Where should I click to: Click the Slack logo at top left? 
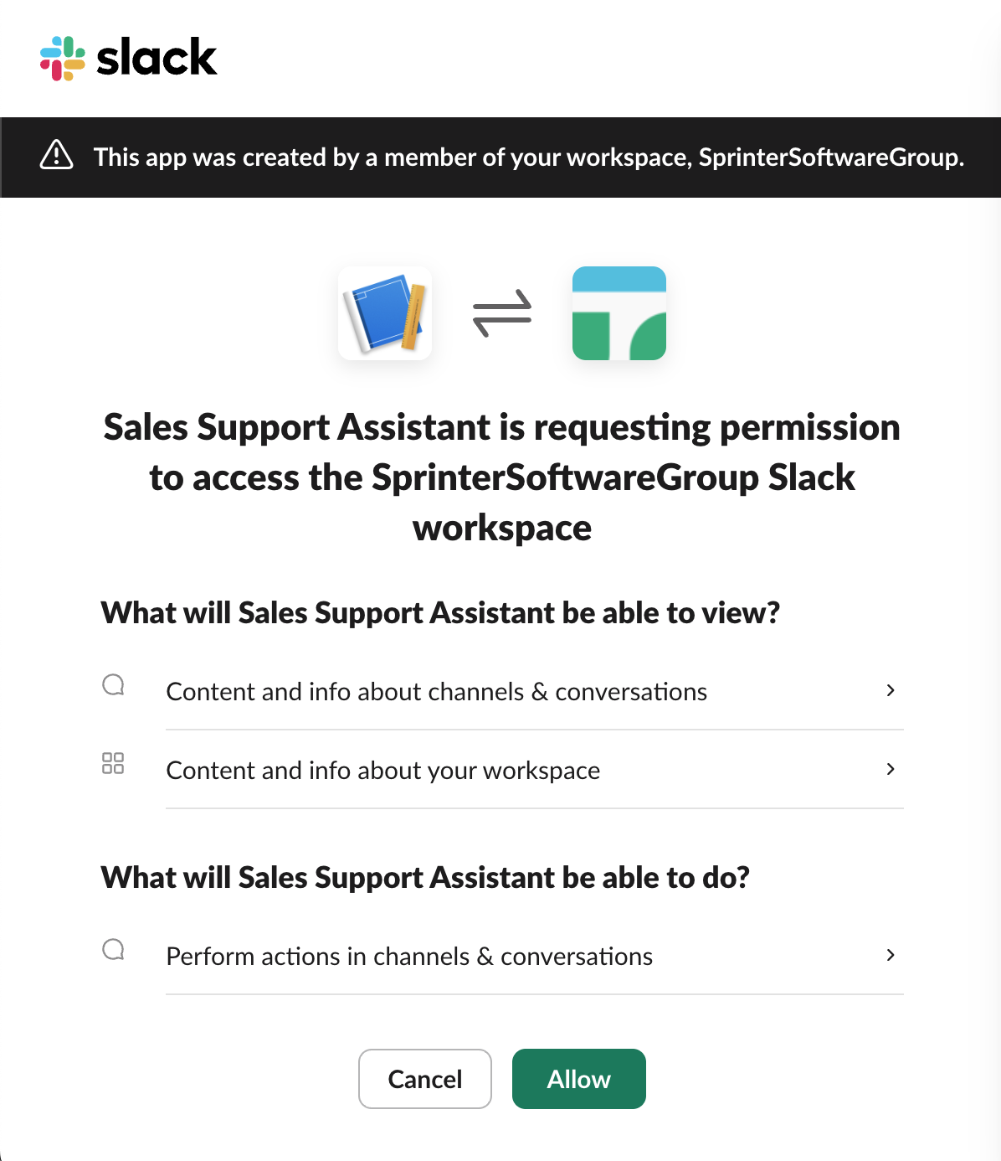[x=127, y=57]
